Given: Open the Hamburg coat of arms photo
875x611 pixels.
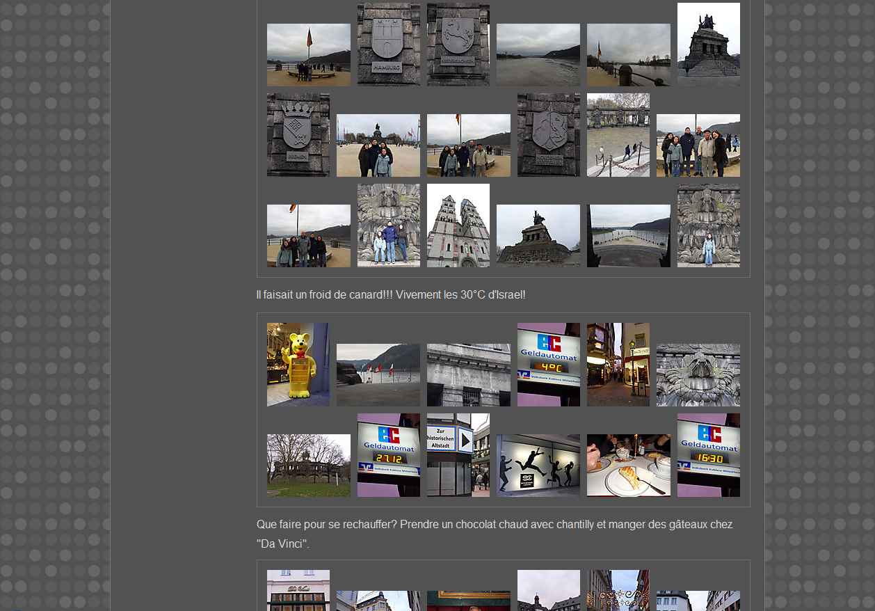Looking at the screenshot, I should point(388,45).
